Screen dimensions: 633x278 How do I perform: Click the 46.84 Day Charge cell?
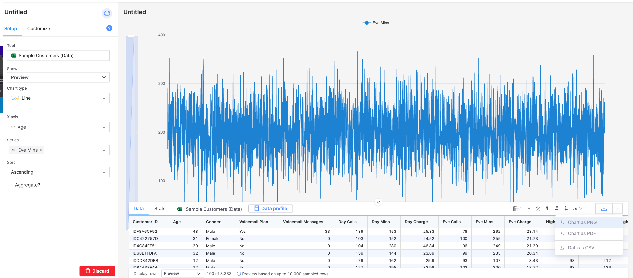[419, 246]
